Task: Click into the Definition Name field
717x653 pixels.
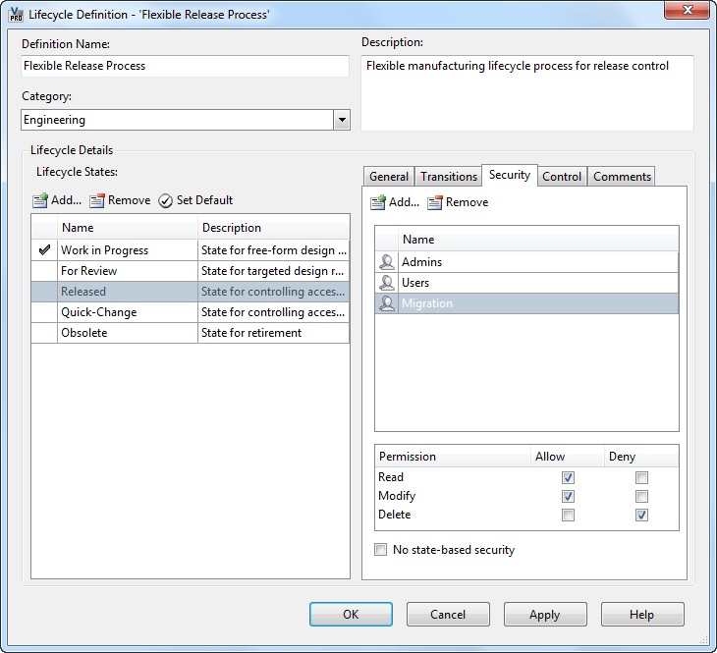Action: click(185, 66)
